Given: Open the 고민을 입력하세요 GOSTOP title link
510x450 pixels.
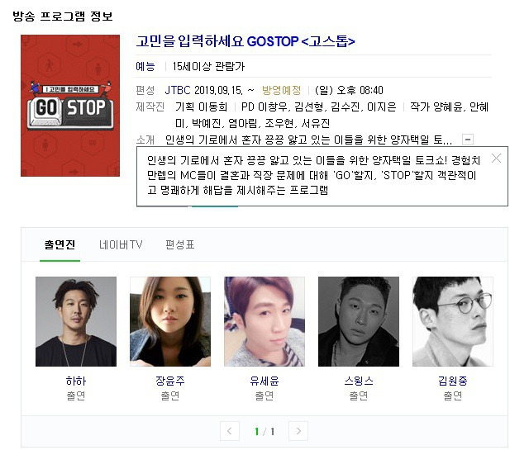Looking at the screenshot, I should (x=245, y=41).
